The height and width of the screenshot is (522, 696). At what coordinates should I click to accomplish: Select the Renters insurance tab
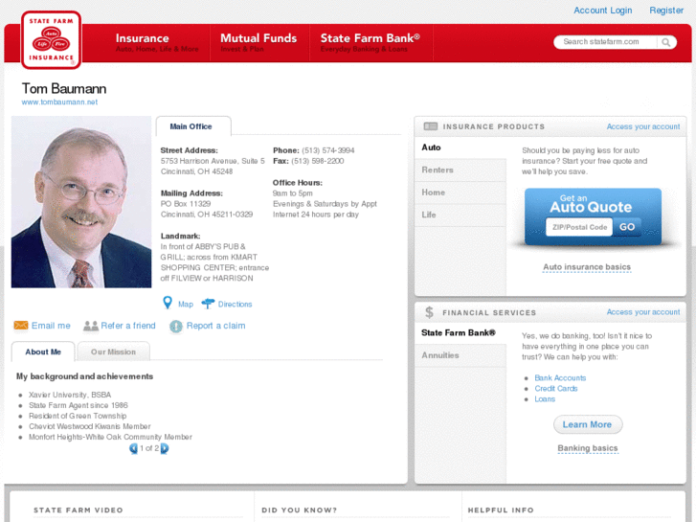coord(460,170)
